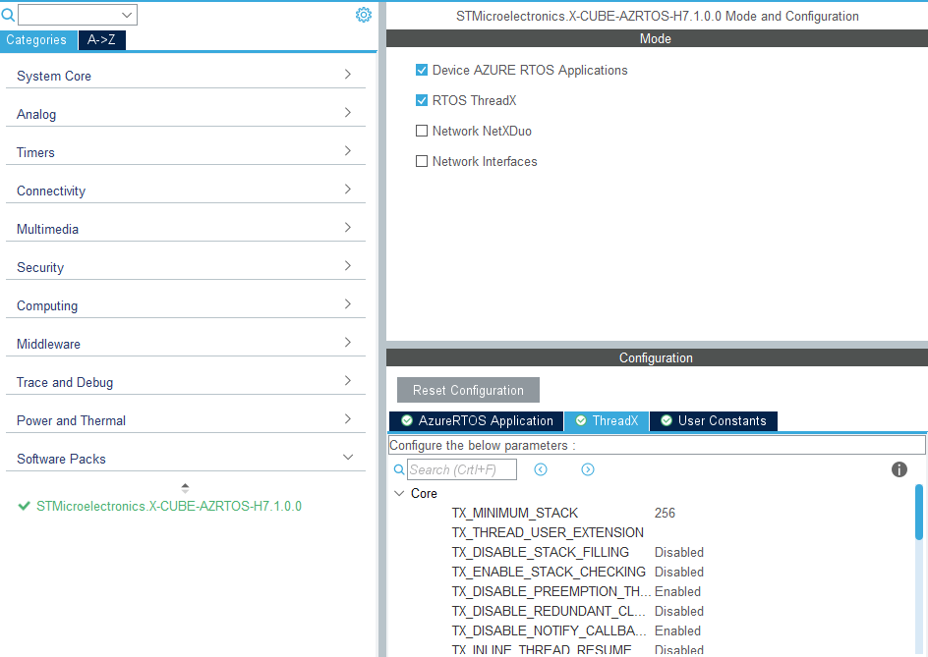This screenshot has height=657, width=928.
Task: Select the TX_DISABLE_REDUNDANT_CL... parameter
Action: point(549,611)
